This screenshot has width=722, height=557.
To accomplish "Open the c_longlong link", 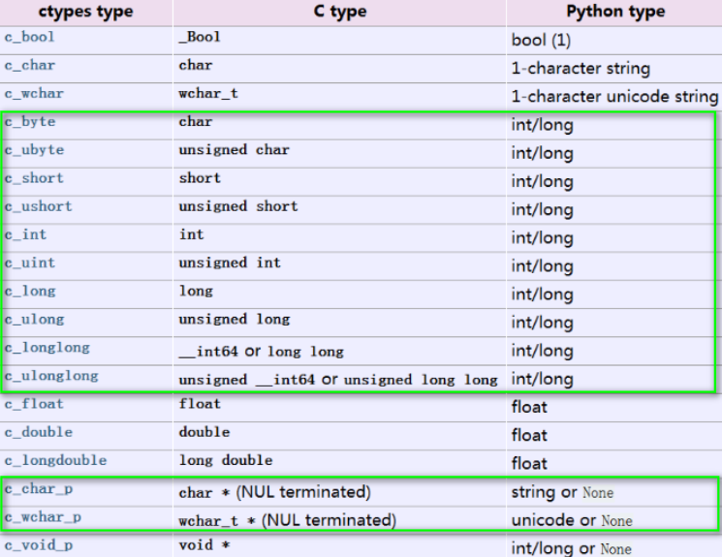I will click(39, 348).
